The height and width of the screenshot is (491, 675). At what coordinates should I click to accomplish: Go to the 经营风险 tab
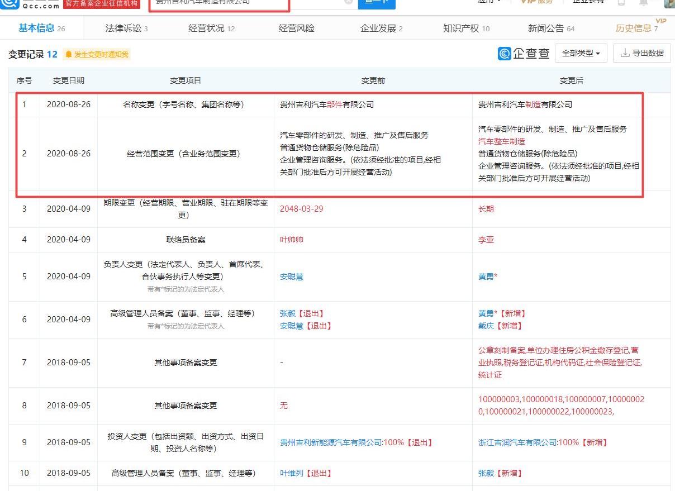[296, 28]
